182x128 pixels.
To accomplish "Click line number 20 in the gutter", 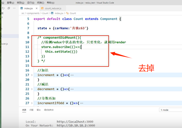I will tap(27, 80).
